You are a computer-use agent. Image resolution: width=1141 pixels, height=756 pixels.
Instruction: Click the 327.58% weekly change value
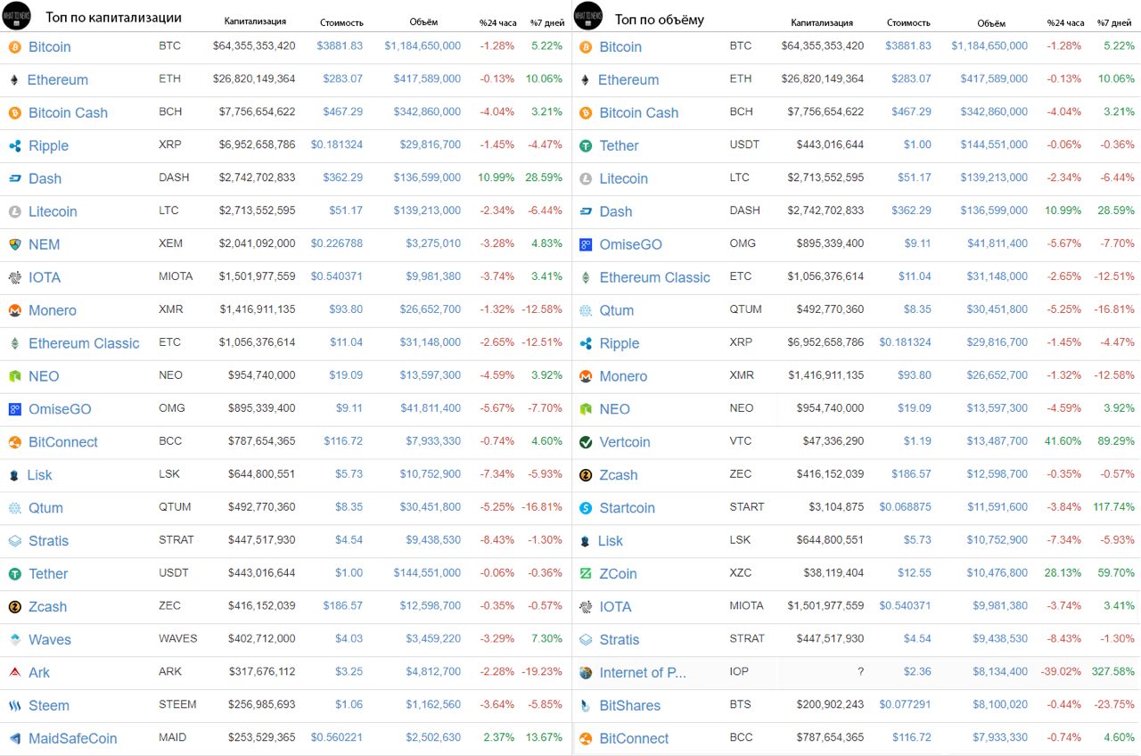tap(1114, 672)
